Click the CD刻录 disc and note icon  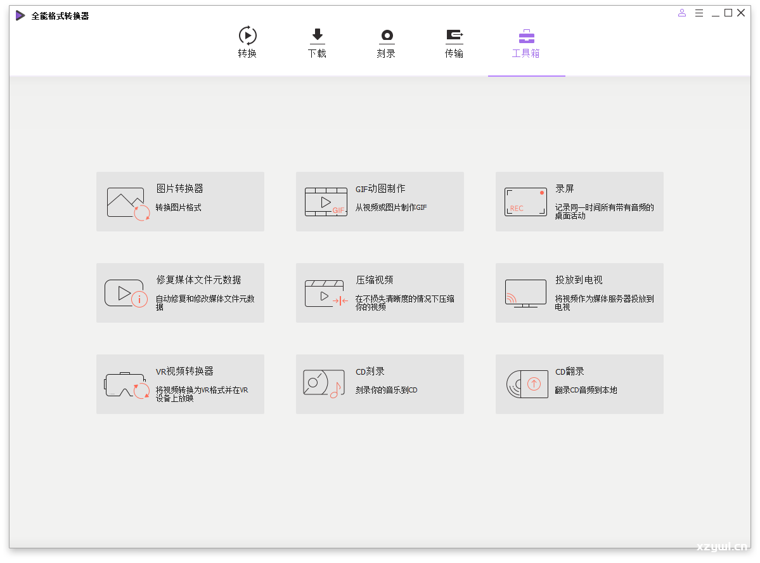323,384
